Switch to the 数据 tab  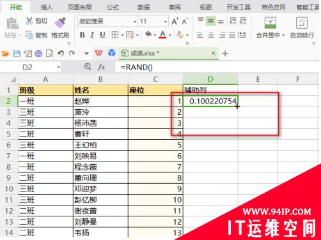143,8
